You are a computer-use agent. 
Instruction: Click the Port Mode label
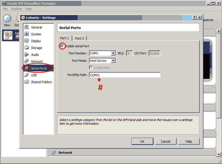click(x=79, y=61)
